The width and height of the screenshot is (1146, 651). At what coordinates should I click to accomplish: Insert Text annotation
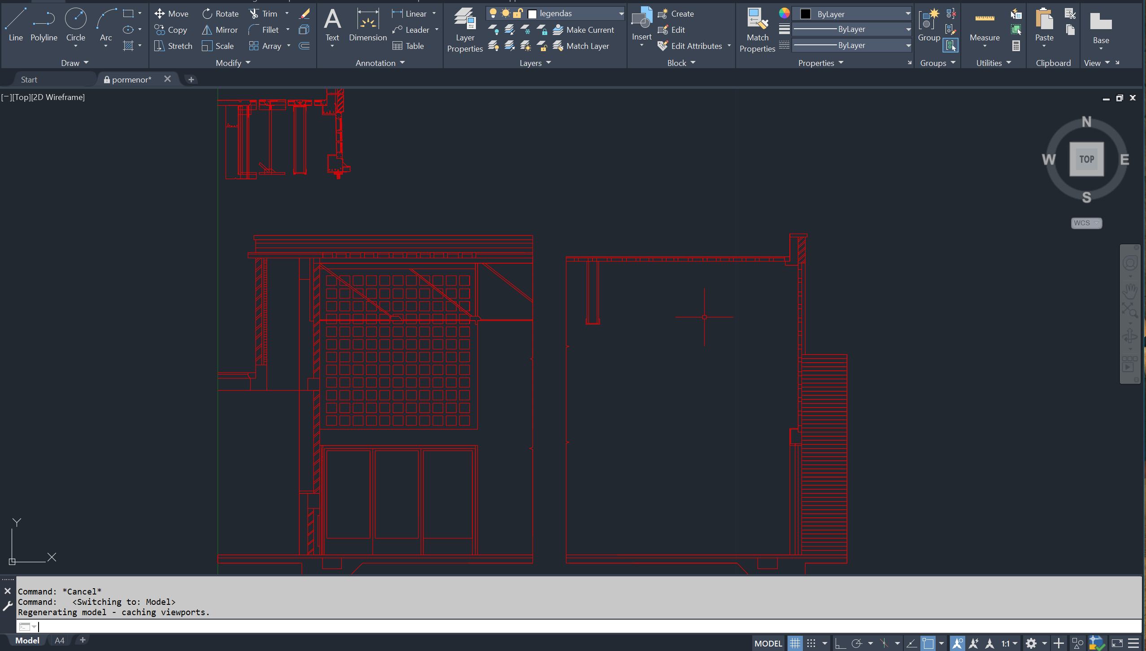332,25
